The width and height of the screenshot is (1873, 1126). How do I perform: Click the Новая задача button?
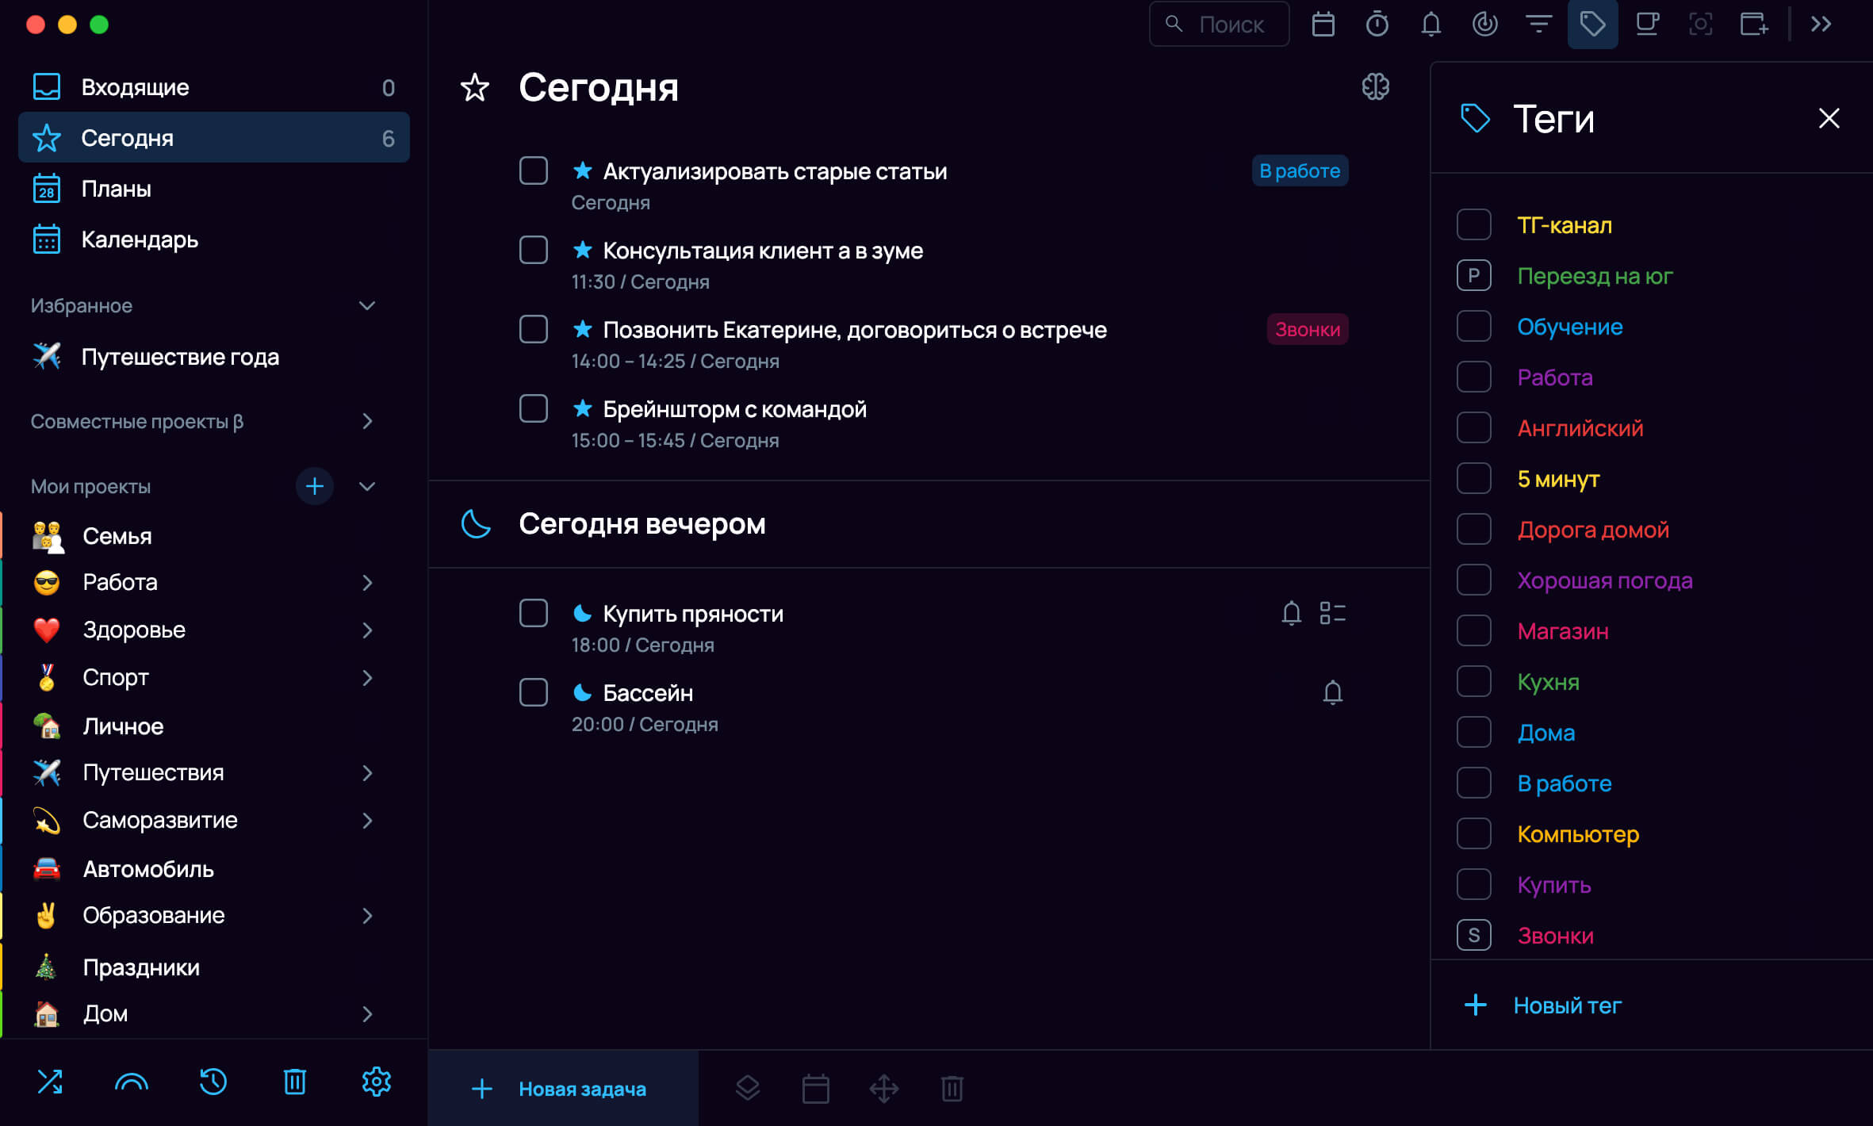pyautogui.click(x=562, y=1089)
